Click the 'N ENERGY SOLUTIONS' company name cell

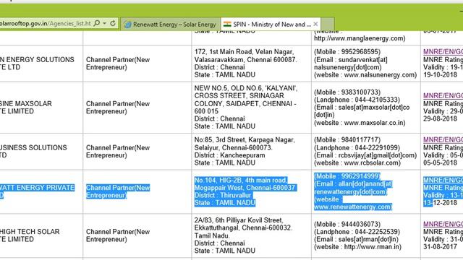[37, 64]
